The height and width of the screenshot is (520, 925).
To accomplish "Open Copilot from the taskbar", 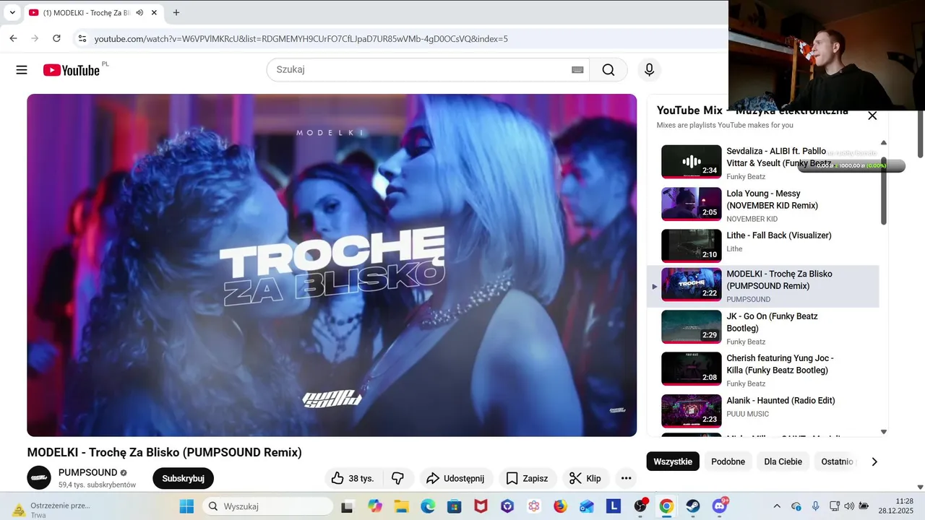I will [375, 506].
